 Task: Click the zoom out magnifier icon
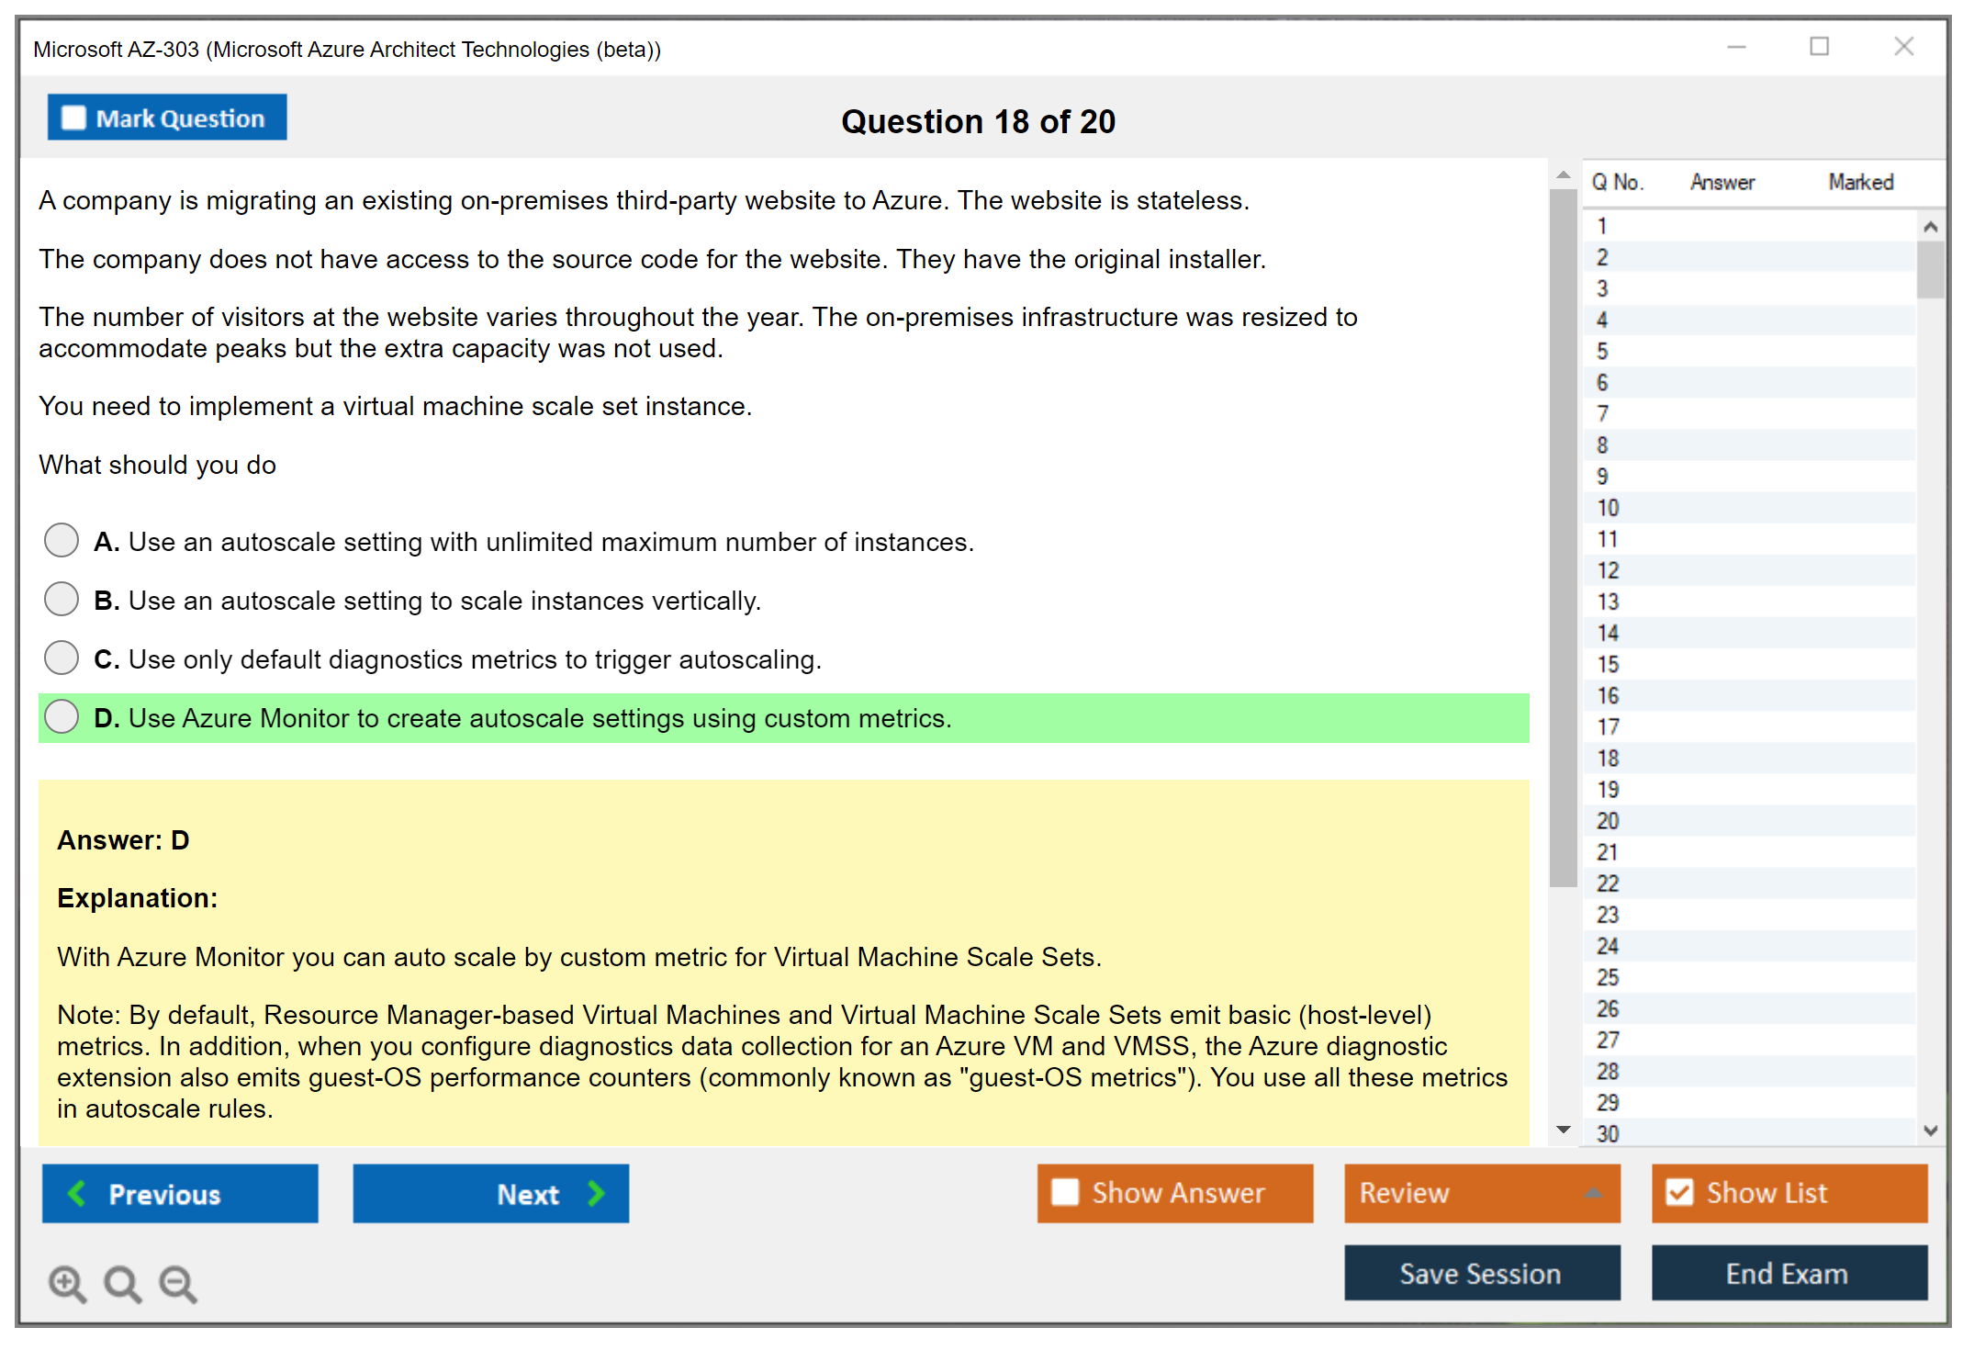[x=178, y=1283]
